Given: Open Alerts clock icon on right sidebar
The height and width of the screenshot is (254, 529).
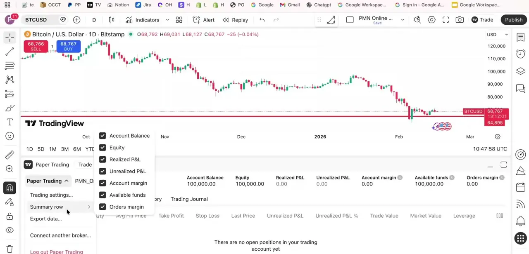Looking at the screenshot, I should [520, 54].
